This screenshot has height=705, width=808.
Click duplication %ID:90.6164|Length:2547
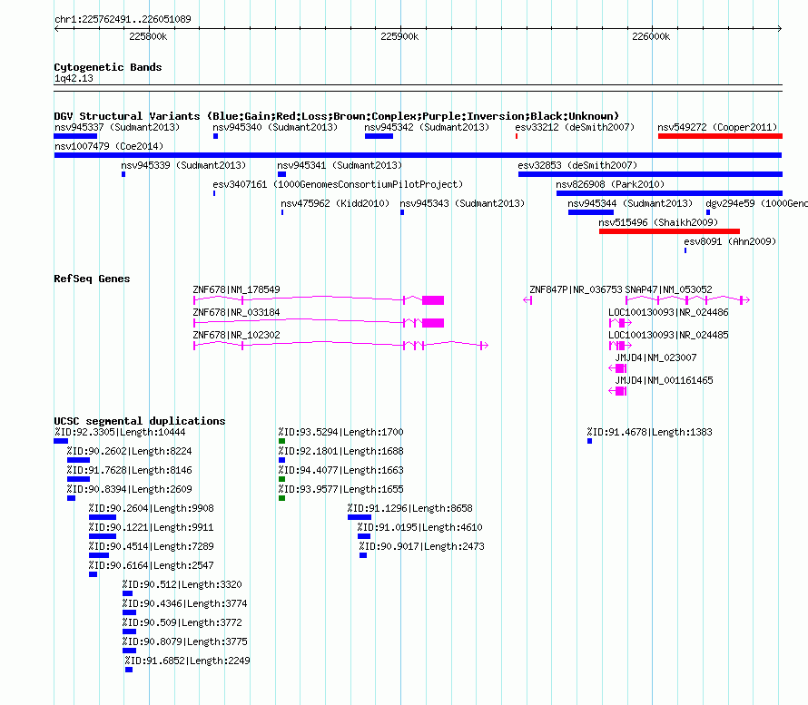(x=151, y=565)
